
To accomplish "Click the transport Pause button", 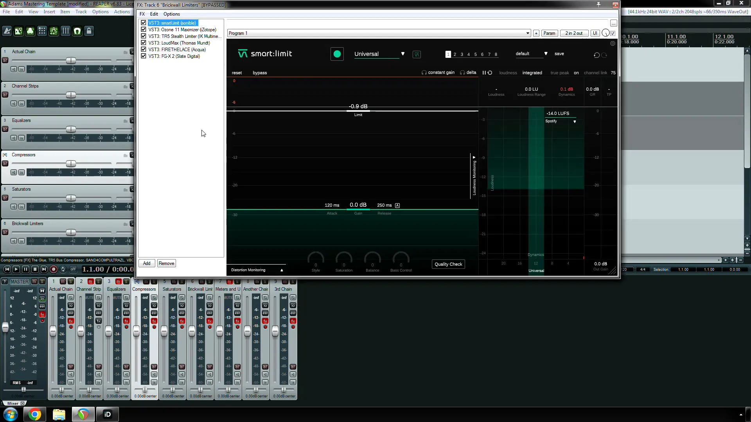I will [x=25, y=269].
